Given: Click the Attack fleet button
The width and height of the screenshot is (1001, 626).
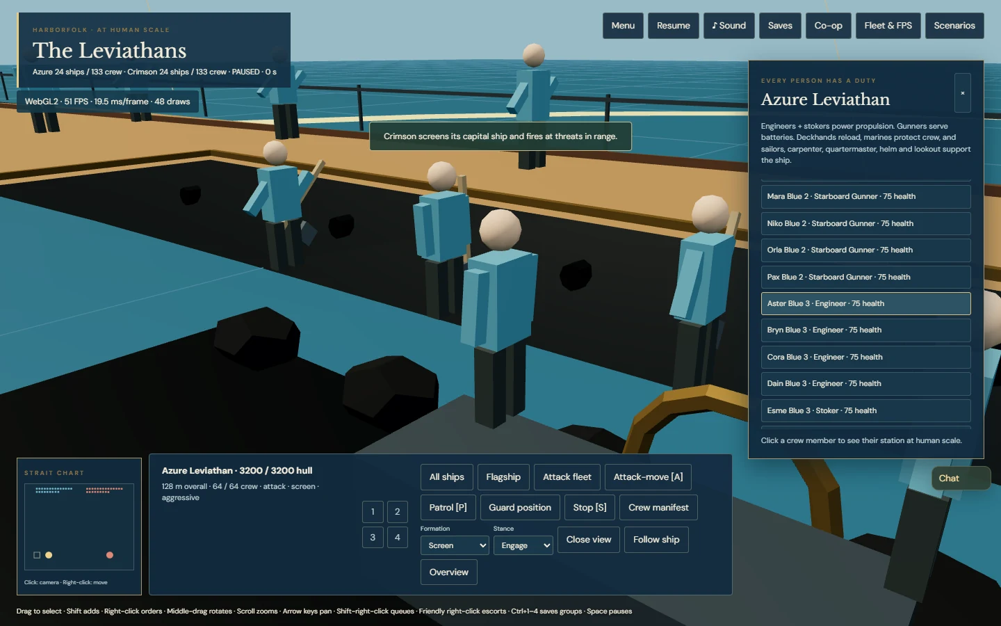Looking at the screenshot, I should pyautogui.click(x=567, y=477).
